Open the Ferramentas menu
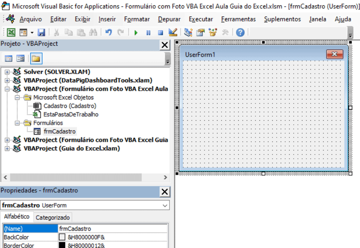The height and width of the screenshot is (248, 360). click(x=238, y=19)
